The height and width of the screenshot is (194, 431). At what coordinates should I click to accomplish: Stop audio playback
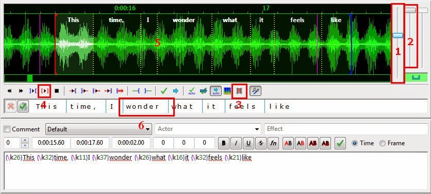click(57, 91)
